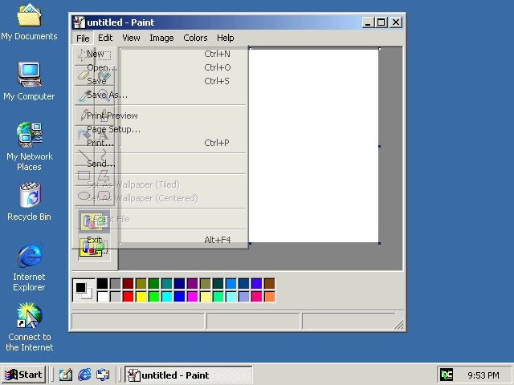
Task: Choose Exit from the File menu
Action: (160, 240)
